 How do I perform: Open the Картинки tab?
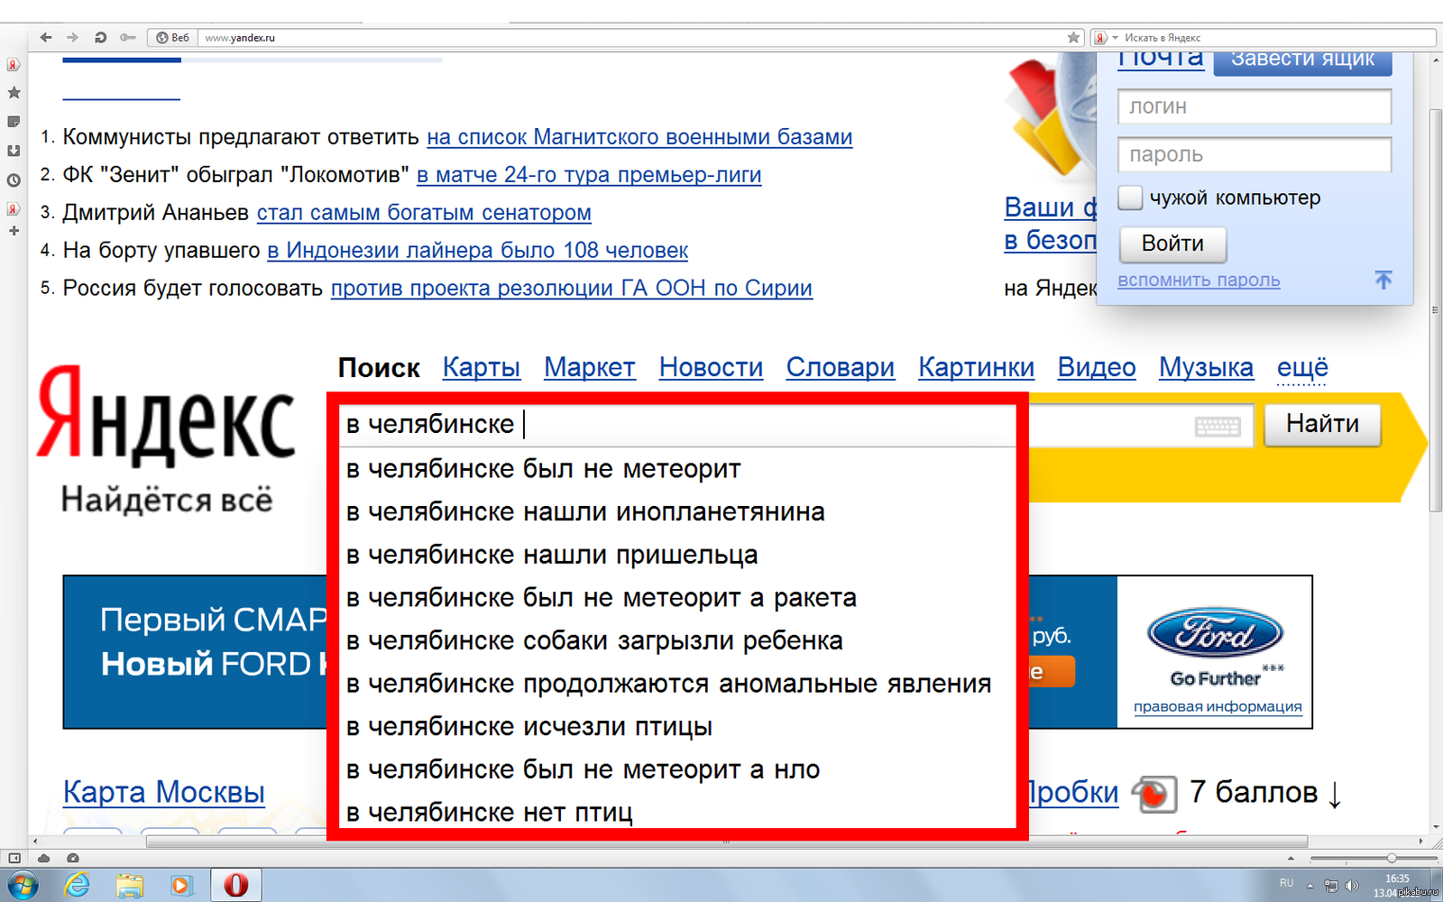click(x=976, y=368)
